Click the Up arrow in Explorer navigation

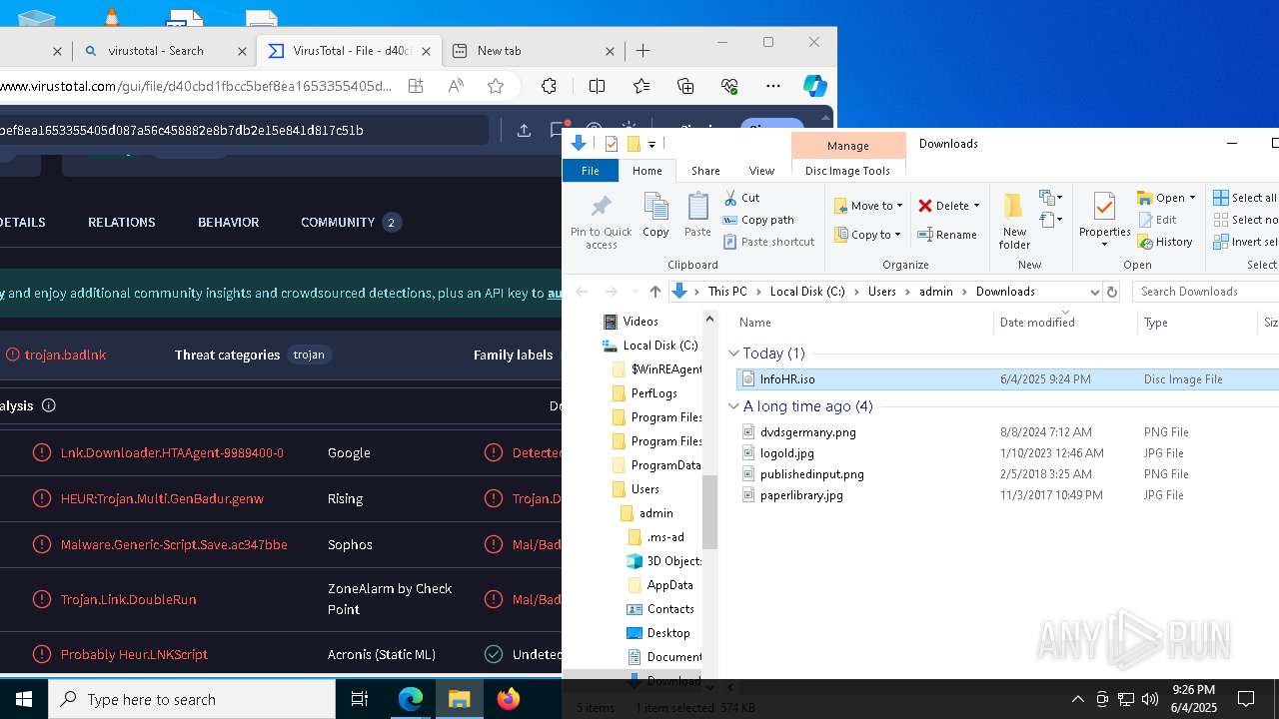655,292
